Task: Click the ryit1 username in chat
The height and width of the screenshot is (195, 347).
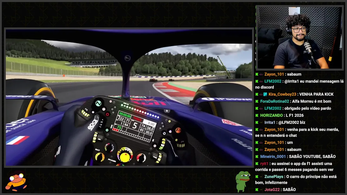Action: coord(264,164)
